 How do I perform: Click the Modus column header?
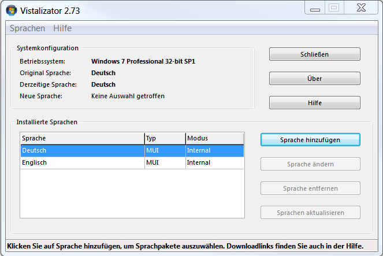point(214,138)
